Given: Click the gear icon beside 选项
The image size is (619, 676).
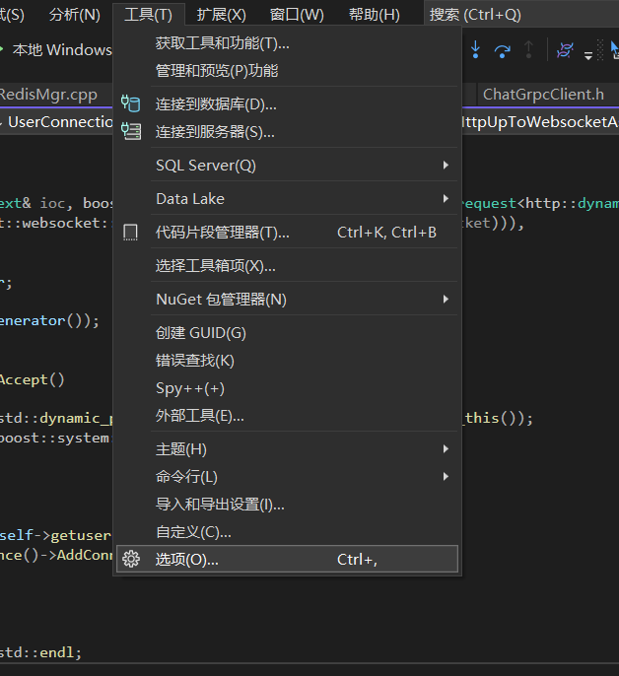Looking at the screenshot, I should pyautogui.click(x=131, y=559).
